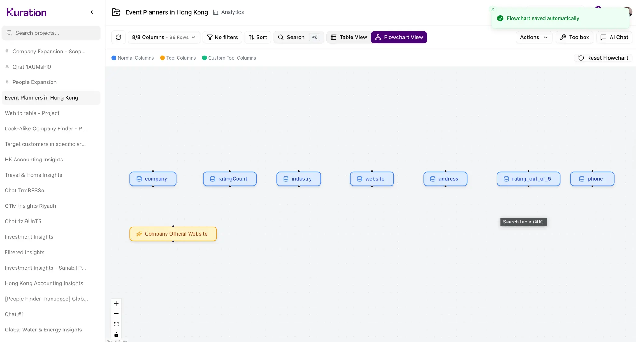Dismiss the flowchart saved notification
The height and width of the screenshot is (342, 636).
tap(493, 9)
